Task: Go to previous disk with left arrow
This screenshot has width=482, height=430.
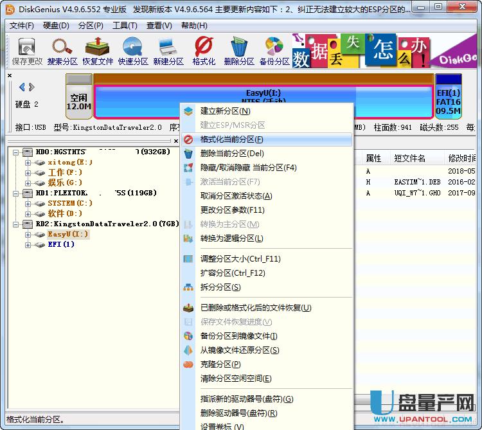Action: coord(22,87)
